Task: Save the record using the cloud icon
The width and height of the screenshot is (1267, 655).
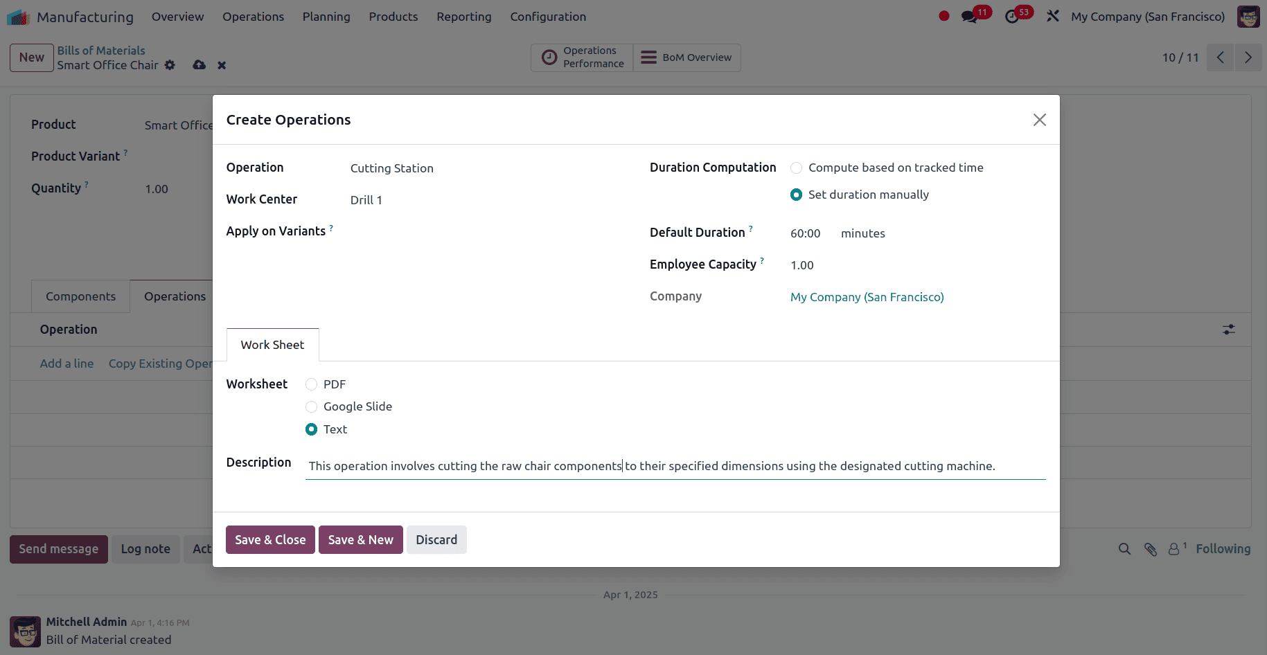Action: (199, 65)
